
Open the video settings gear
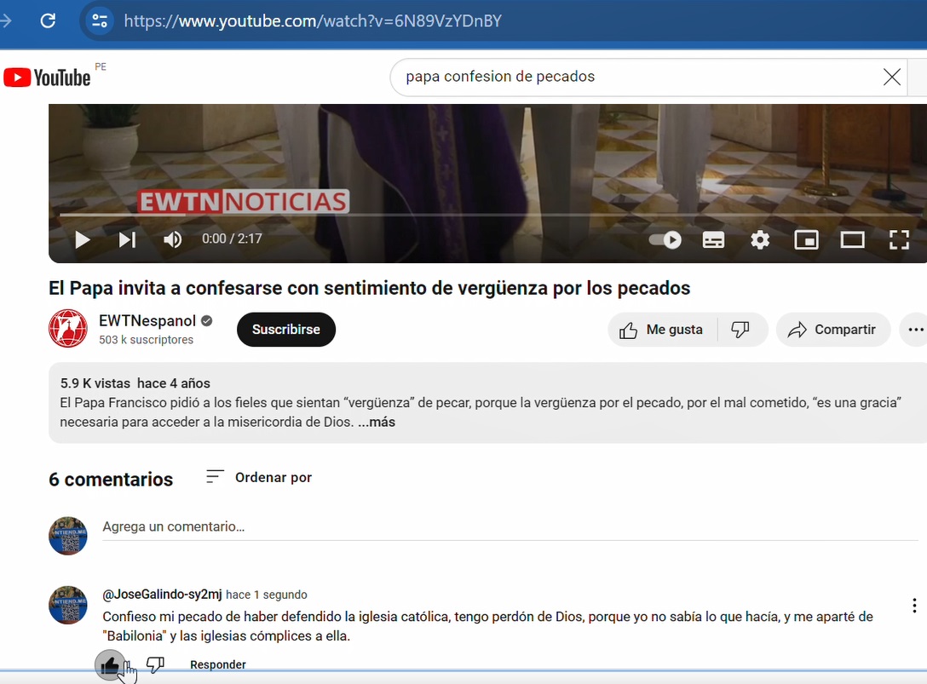760,240
